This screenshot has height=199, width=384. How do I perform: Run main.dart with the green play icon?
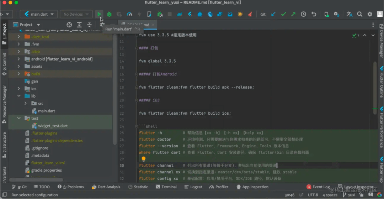coord(99,14)
